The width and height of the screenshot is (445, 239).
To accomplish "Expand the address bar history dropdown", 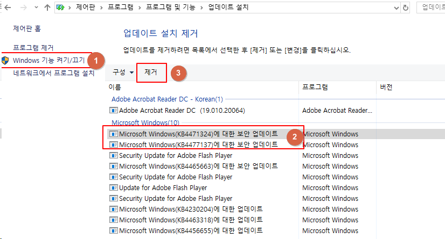I will [397, 8].
